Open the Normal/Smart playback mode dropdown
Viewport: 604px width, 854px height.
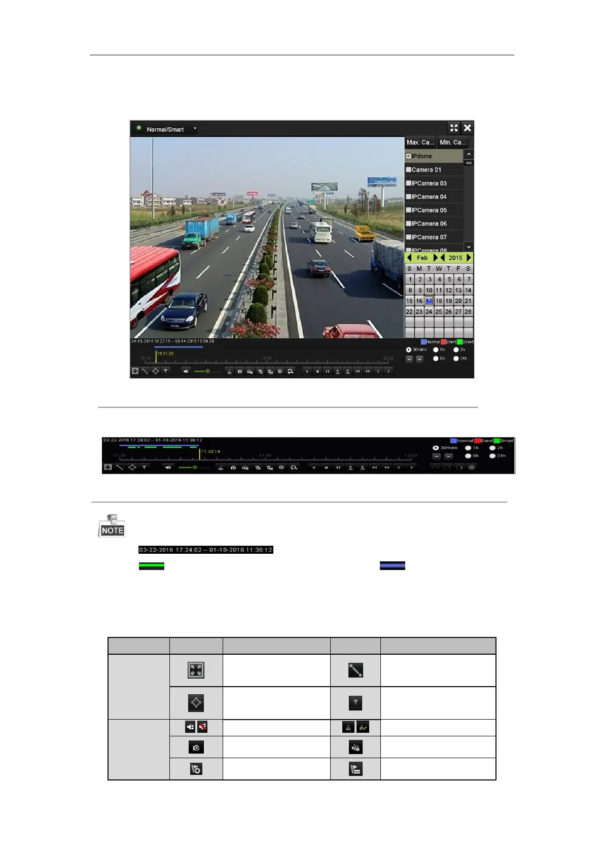[x=166, y=129]
